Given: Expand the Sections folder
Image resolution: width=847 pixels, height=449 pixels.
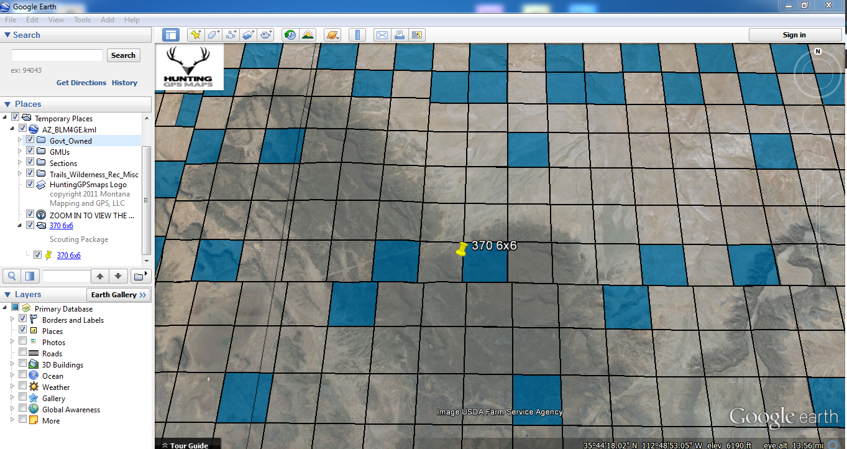Looking at the screenshot, I should click(19, 163).
